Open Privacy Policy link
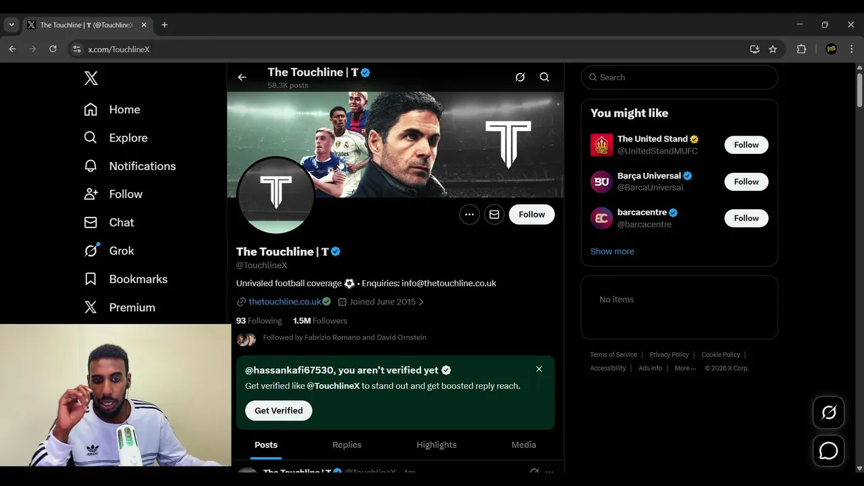The image size is (864, 486). coord(669,355)
